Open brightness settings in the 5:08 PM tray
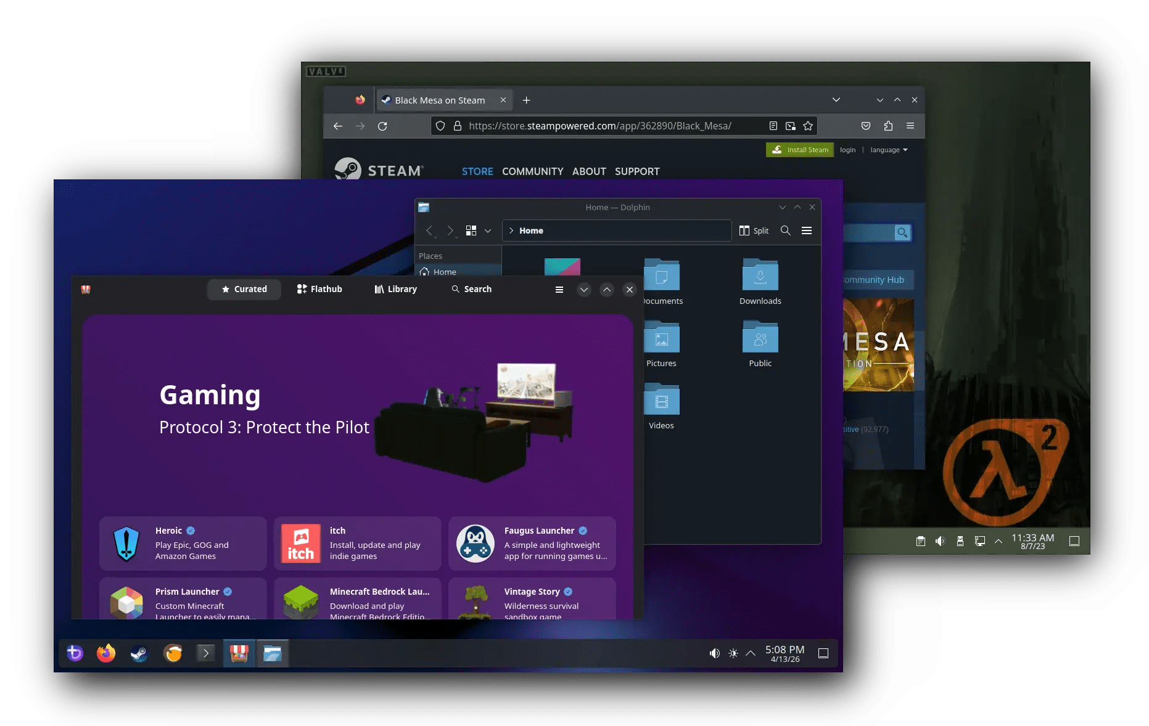1149x726 pixels. 733,653
